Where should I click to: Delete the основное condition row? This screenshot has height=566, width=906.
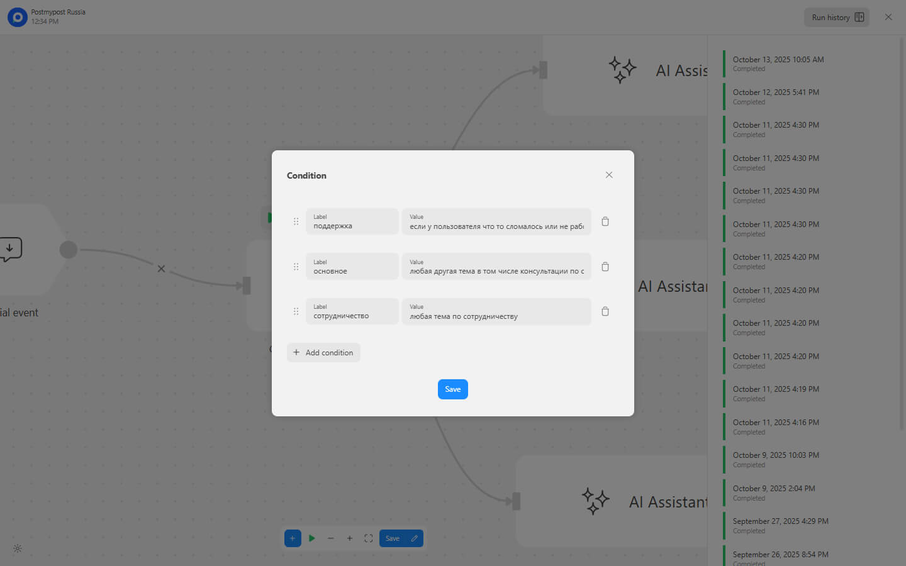(605, 267)
